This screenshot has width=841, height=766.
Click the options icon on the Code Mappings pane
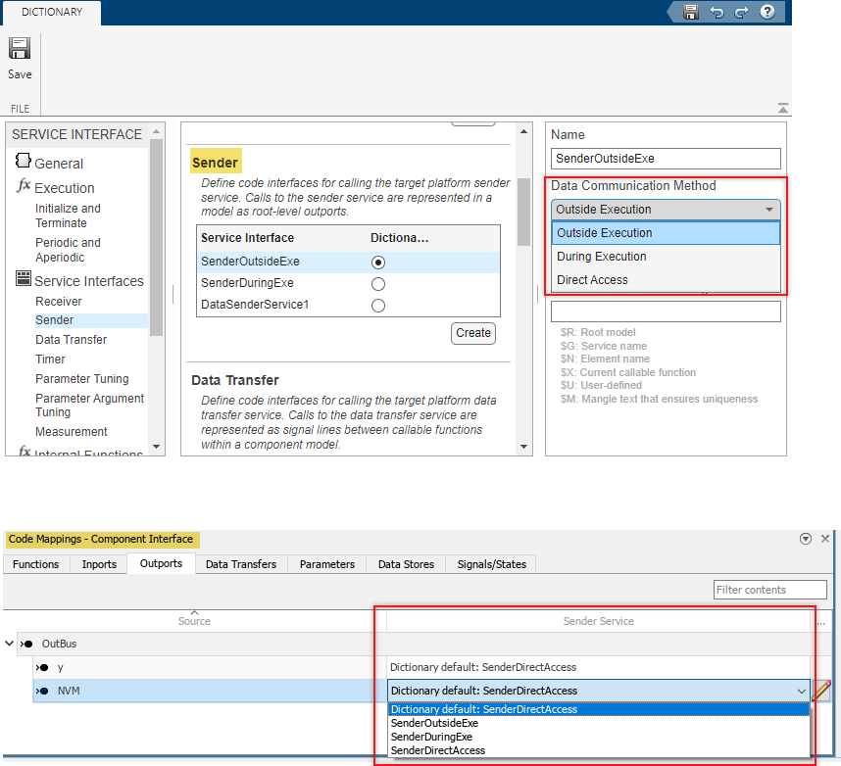[806, 538]
